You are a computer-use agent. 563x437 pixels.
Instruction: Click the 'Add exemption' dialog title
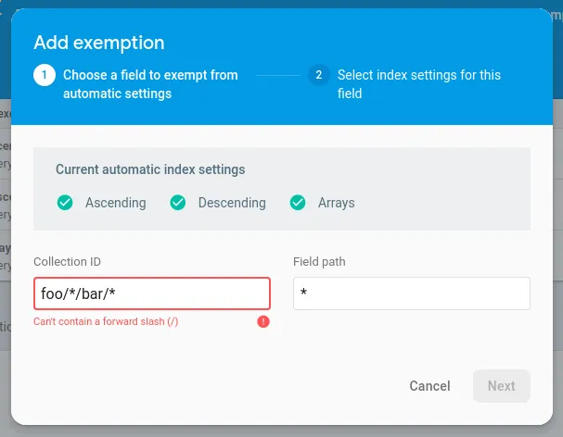[99, 43]
